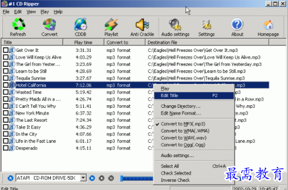The image size is (288, 190).
Task: Click the playback position slider handle
Action: [121, 178]
